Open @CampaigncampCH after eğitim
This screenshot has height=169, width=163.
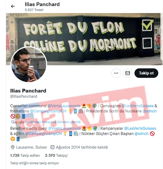point(43,134)
